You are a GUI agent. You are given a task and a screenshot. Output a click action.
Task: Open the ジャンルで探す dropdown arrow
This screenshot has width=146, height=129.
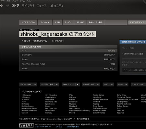coord(35,84)
